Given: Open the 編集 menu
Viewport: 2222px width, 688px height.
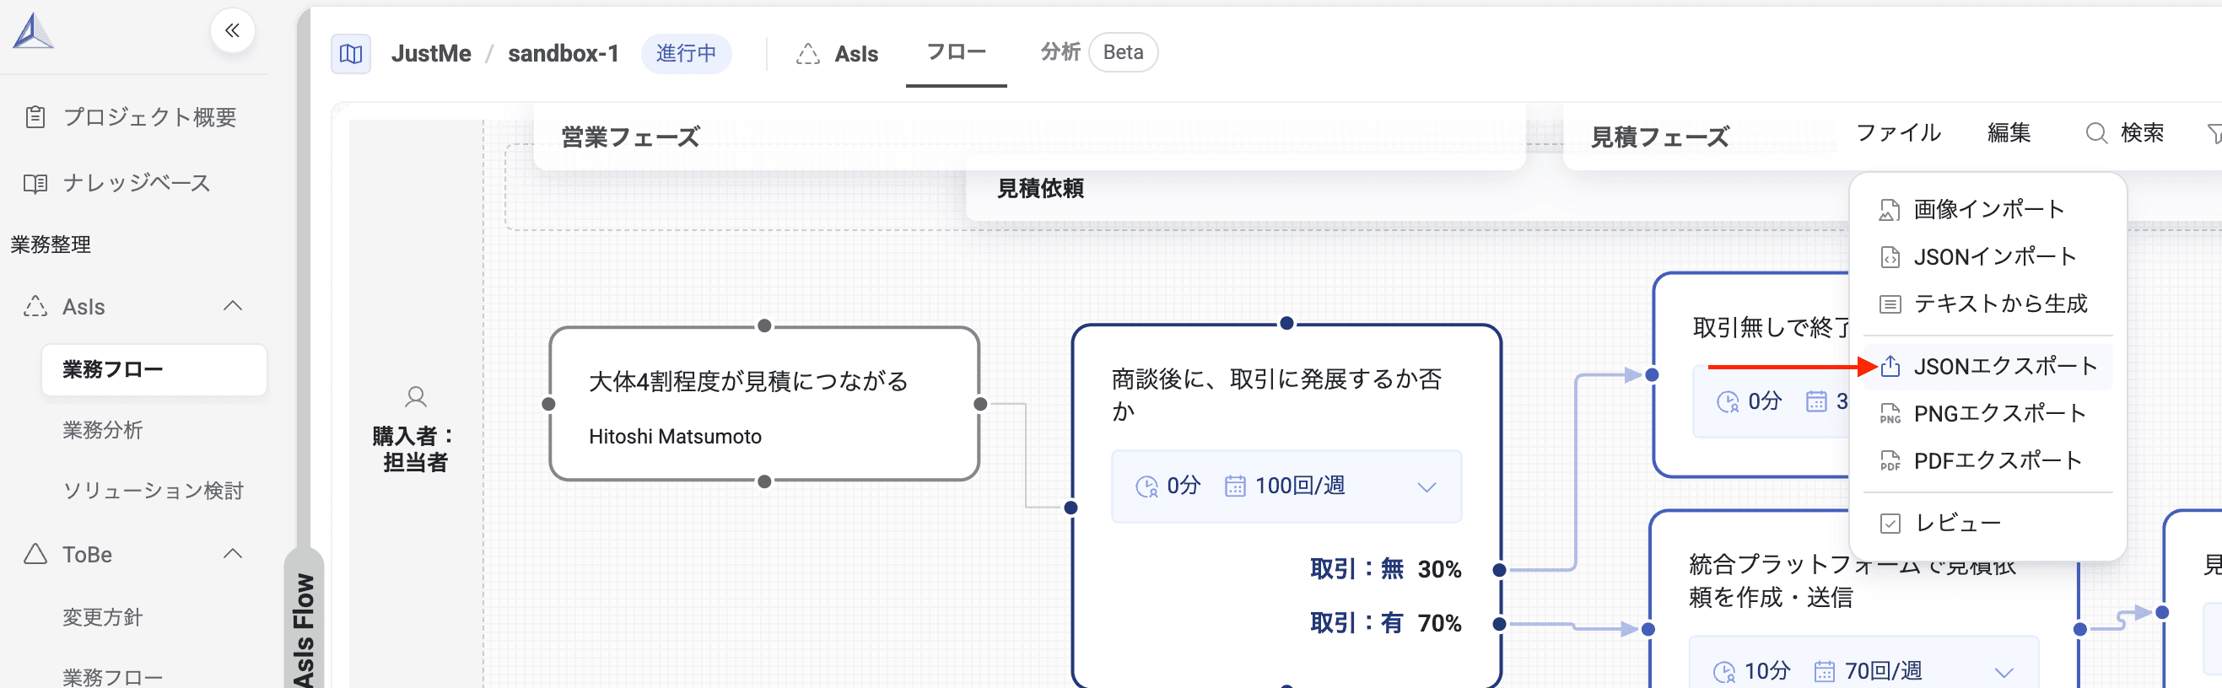Looking at the screenshot, I should coord(2009,132).
